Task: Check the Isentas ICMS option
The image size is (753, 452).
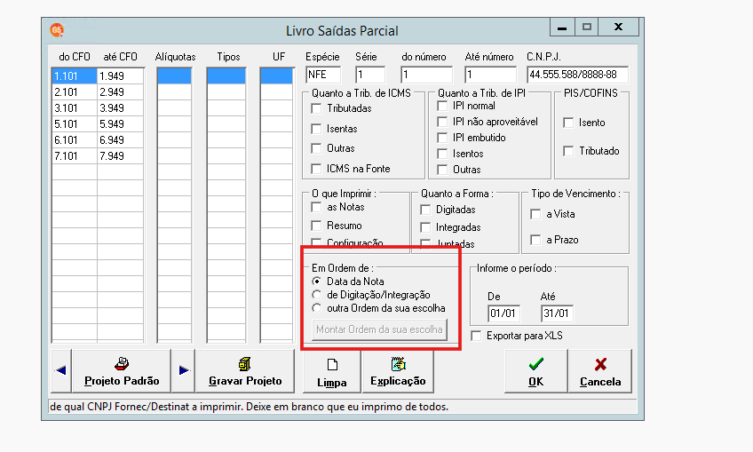Action: pyautogui.click(x=316, y=129)
